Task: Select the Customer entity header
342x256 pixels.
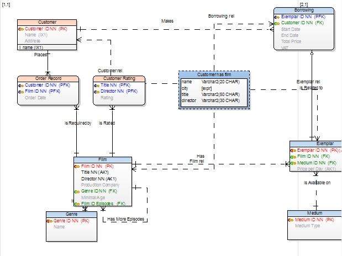Action: (x=47, y=22)
